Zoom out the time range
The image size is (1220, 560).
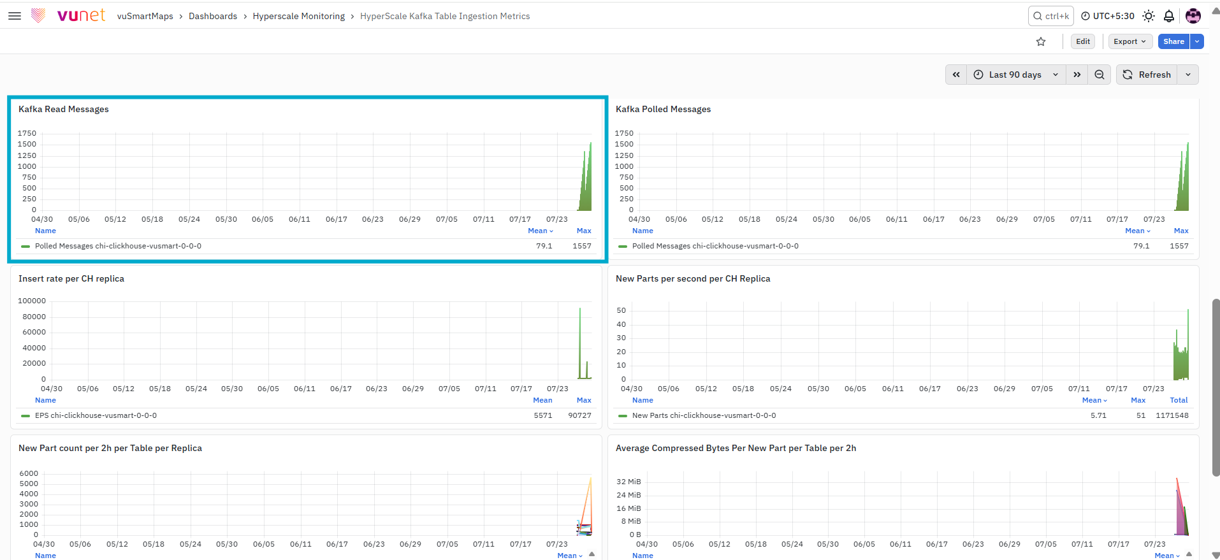[1100, 75]
